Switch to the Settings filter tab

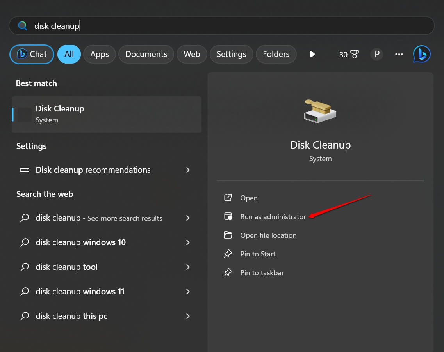[231, 54]
